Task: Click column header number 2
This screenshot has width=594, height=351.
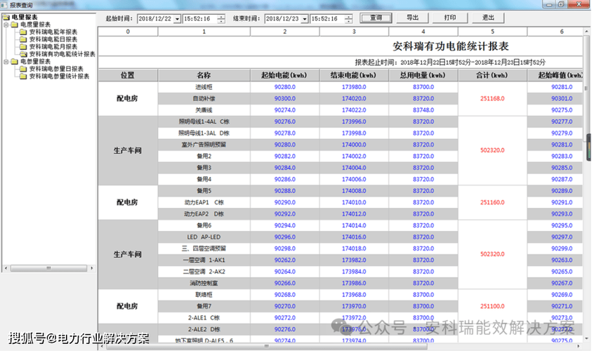Action: pyautogui.click(x=285, y=32)
